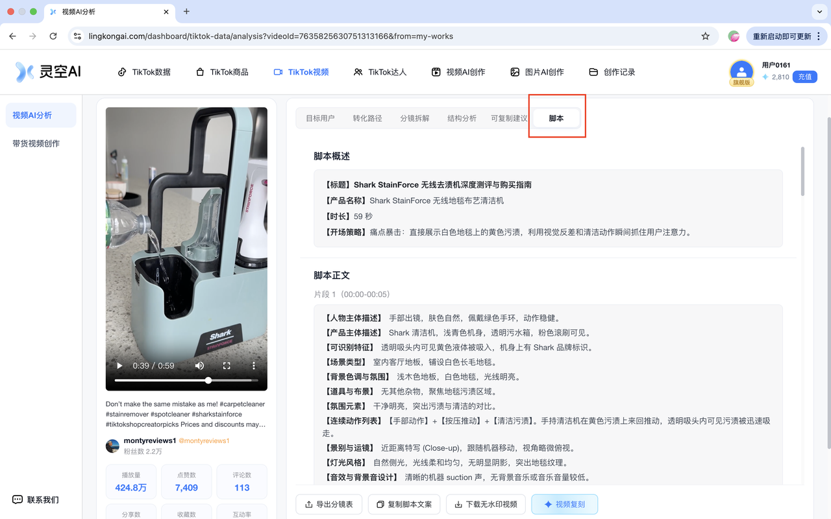Click the Chrome profile avatar

pyautogui.click(x=734, y=36)
